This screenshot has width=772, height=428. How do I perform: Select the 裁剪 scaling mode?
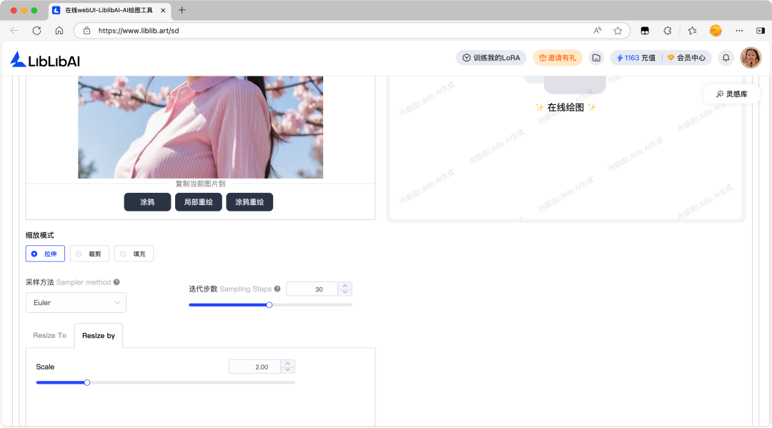89,254
